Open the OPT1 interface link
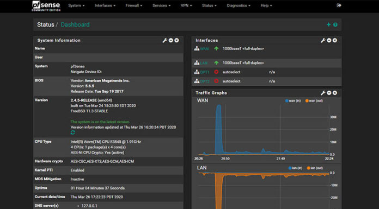 pyautogui.click(x=205, y=72)
